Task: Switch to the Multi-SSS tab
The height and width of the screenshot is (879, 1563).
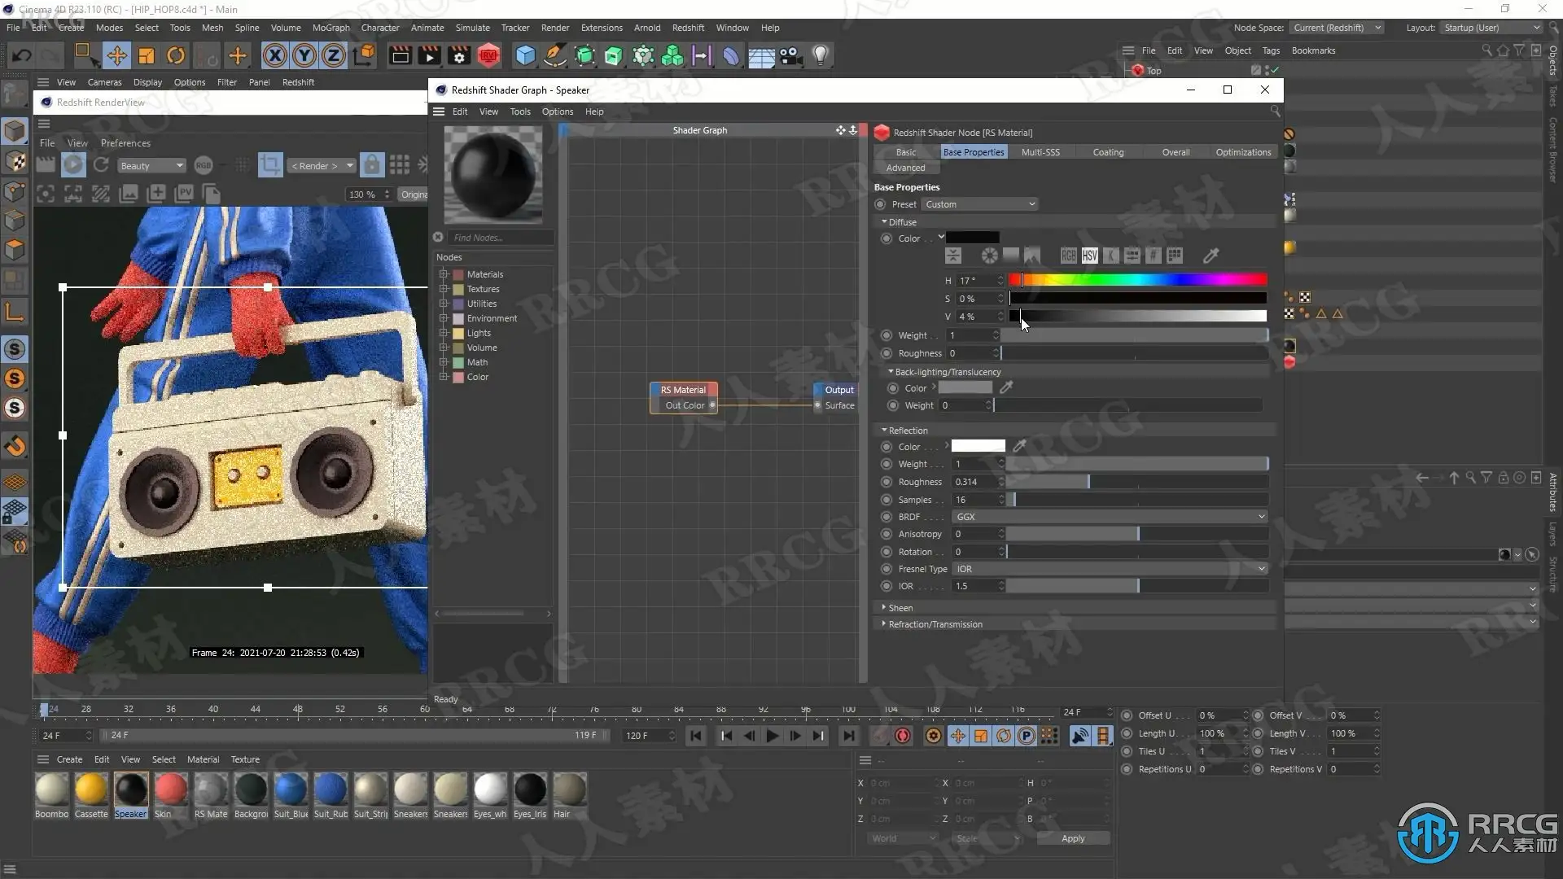Action: pyautogui.click(x=1040, y=152)
